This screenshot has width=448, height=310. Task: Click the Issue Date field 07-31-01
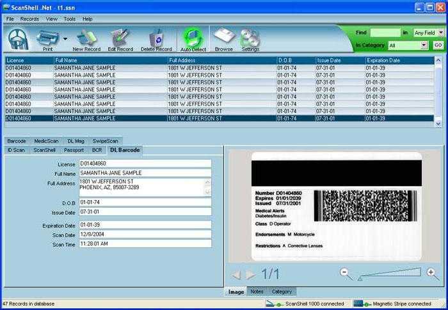click(145, 212)
